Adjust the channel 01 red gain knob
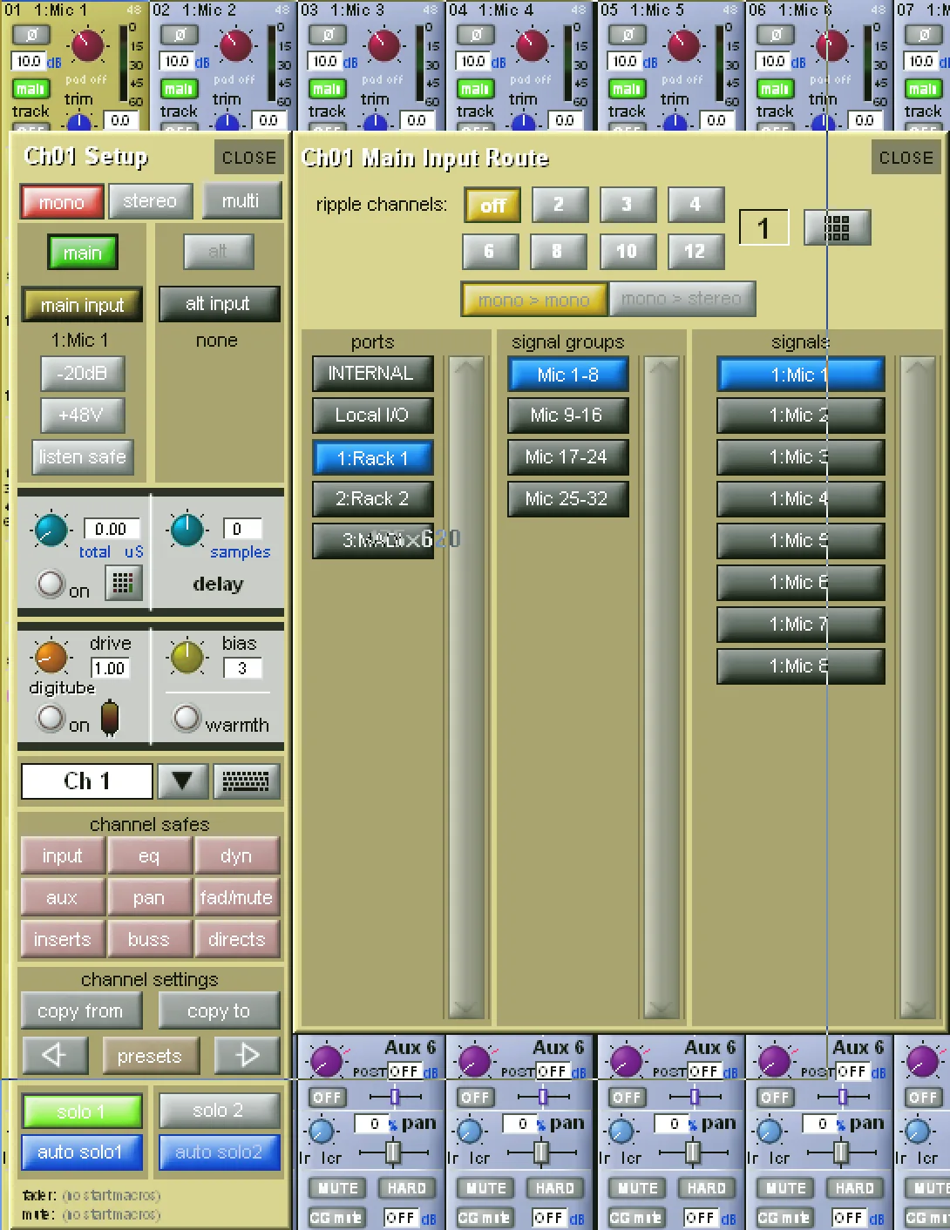 (87, 46)
